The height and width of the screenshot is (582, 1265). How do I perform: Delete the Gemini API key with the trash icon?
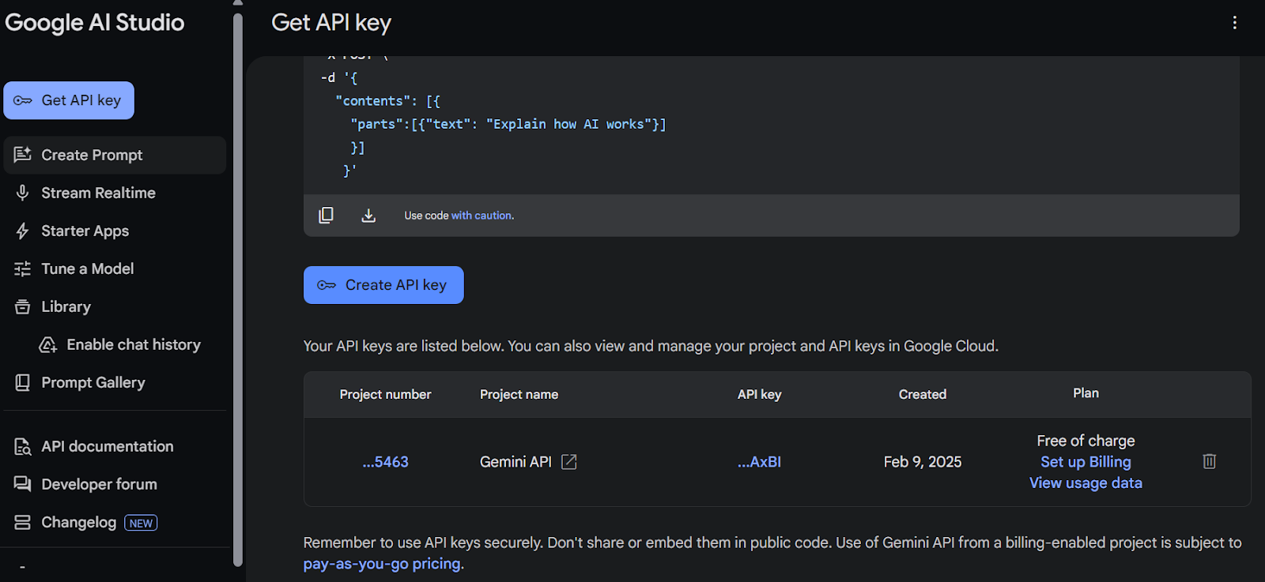(1209, 461)
